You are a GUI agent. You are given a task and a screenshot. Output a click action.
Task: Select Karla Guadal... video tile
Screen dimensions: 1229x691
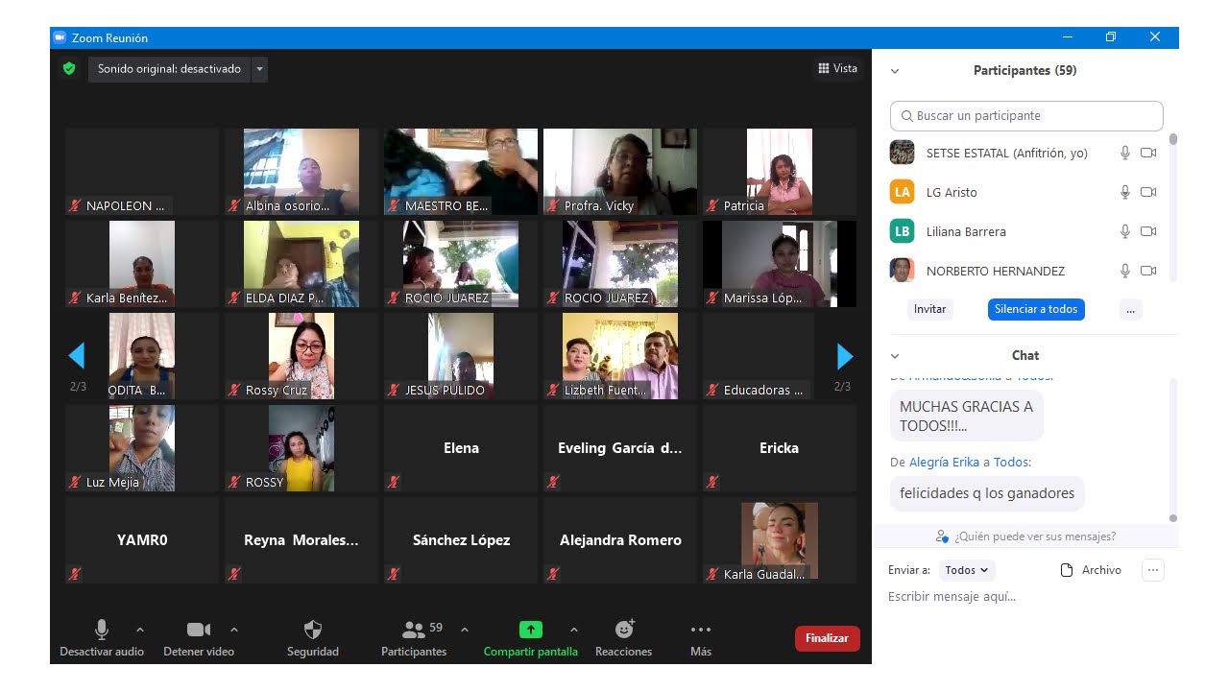click(x=780, y=540)
